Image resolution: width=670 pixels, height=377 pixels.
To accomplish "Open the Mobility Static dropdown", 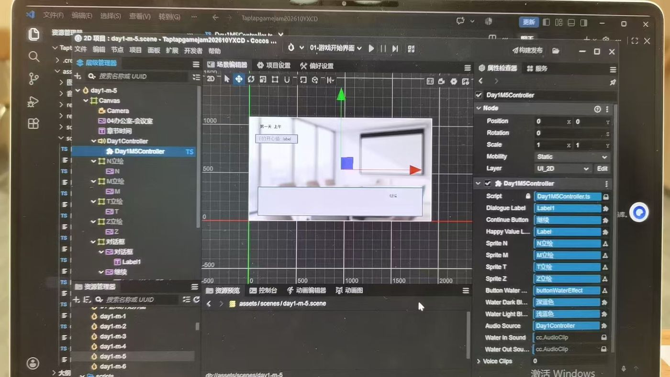I will tap(571, 157).
